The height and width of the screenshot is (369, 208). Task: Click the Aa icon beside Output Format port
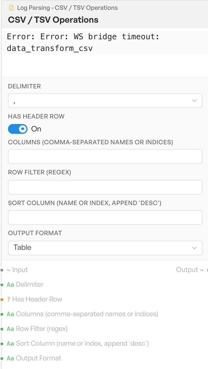(x=10, y=358)
